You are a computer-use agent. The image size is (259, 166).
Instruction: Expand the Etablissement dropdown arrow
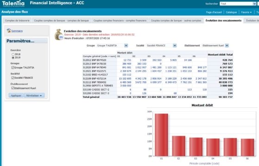pyautogui.click(x=227, y=46)
